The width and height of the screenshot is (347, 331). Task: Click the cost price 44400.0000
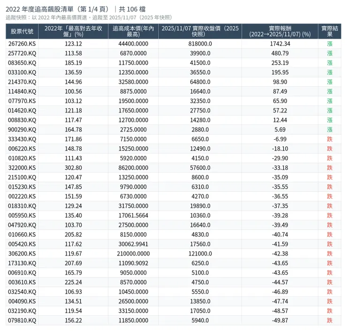coord(133,44)
